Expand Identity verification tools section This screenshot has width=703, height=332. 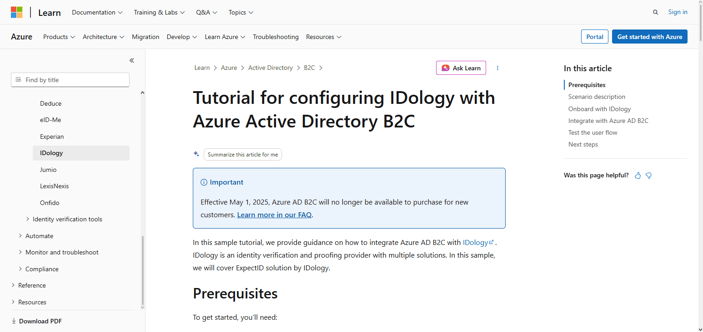67,219
